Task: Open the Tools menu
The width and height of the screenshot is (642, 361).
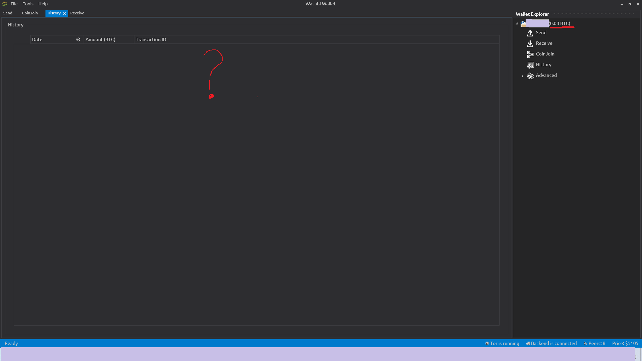Action: pyautogui.click(x=28, y=4)
